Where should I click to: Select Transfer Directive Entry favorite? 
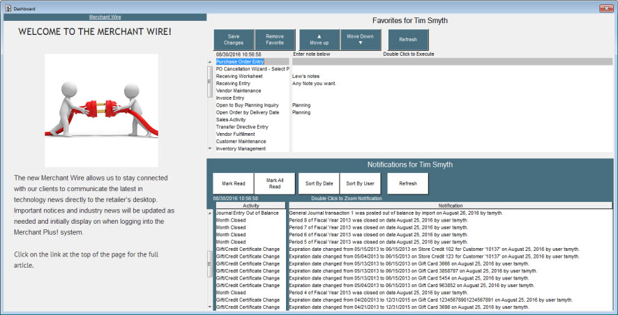(x=242, y=127)
